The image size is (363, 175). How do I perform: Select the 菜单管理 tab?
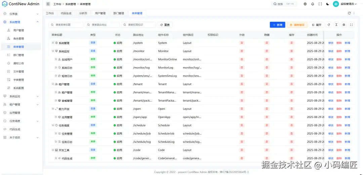[137, 13]
